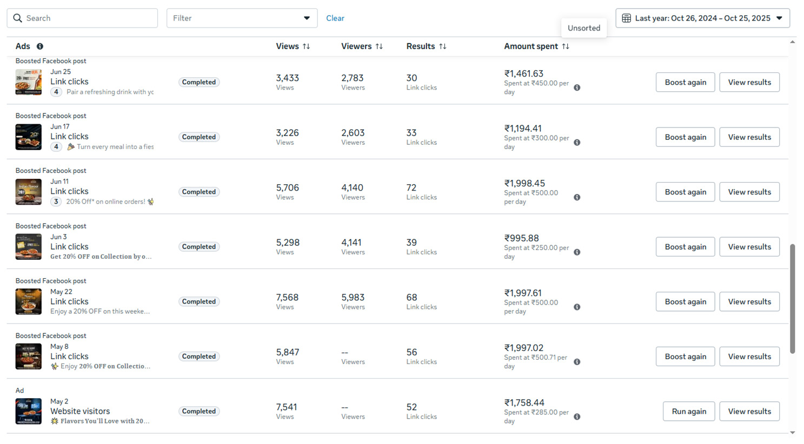Open info icon for ₹995.88 amount spent
The image size is (804, 444).
[x=577, y=252]
